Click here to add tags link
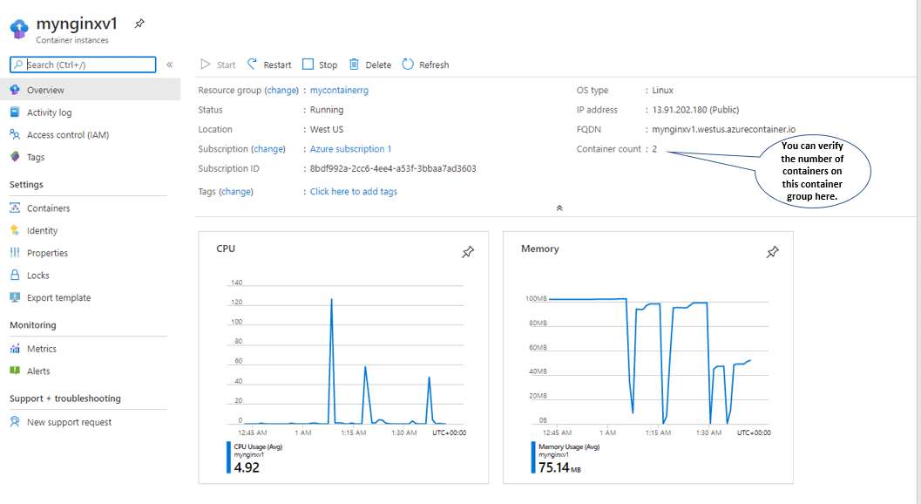This screenshot has width=921, height=504. [x=354, y=192]
